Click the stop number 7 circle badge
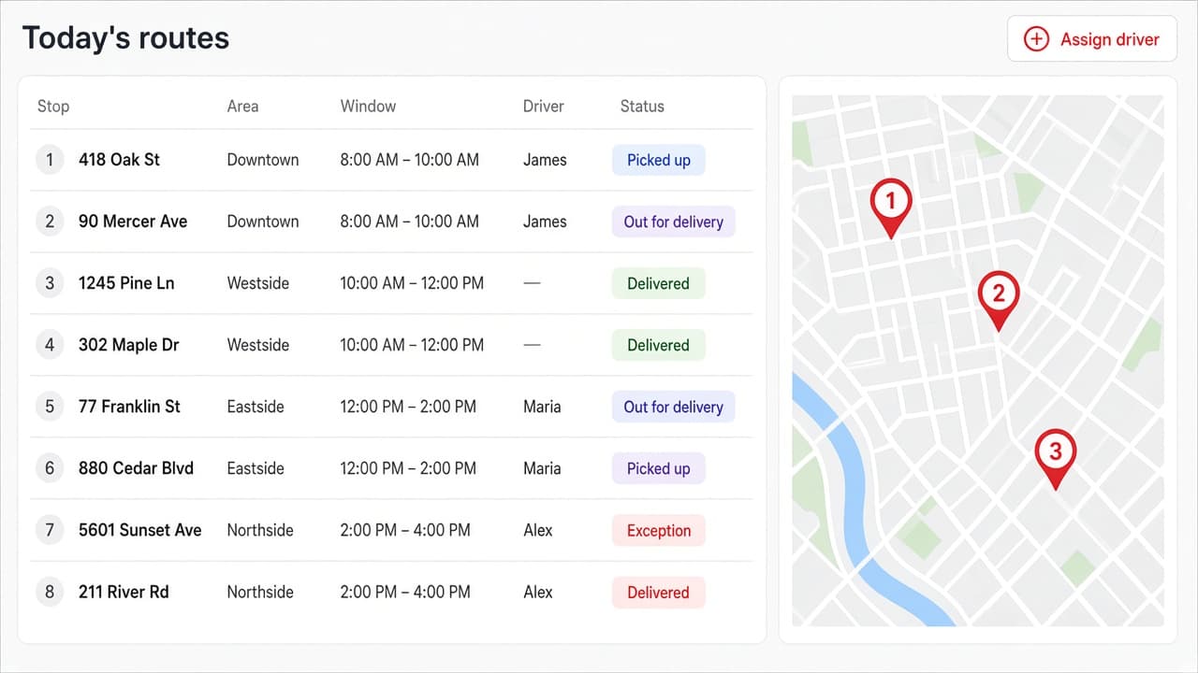This screenshot has width=1198, height=673. 50,530
